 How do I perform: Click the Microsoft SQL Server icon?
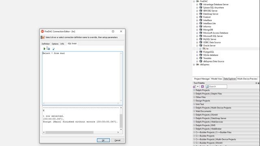(201, 36)
